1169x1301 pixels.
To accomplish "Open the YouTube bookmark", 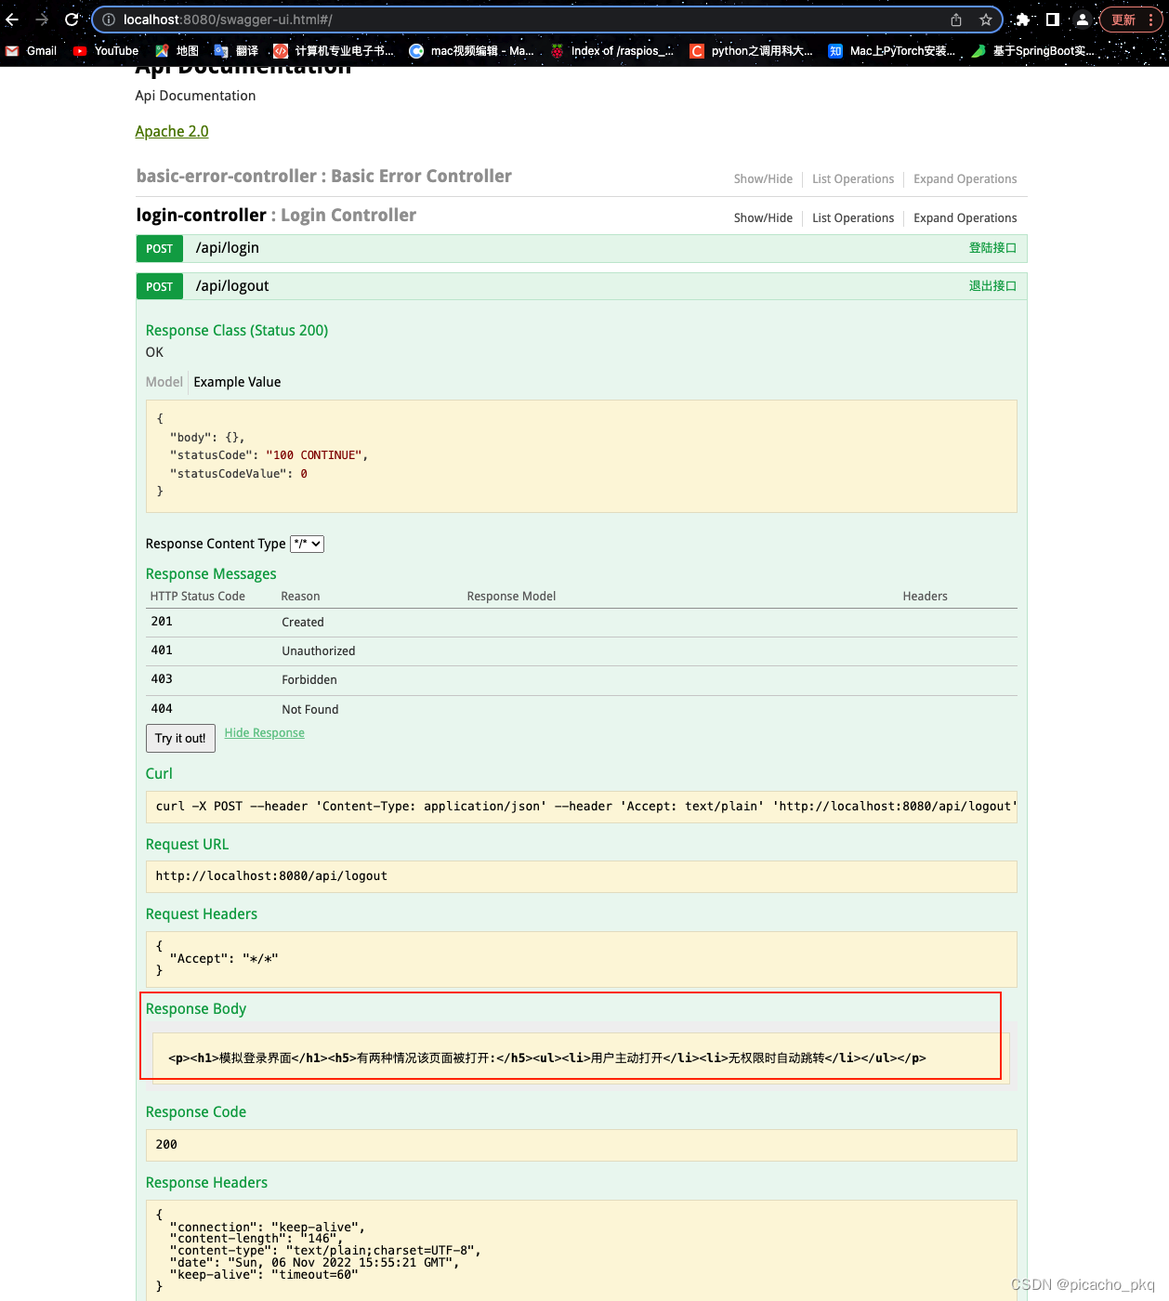I will pyautogui.click(x=106, y=51).
